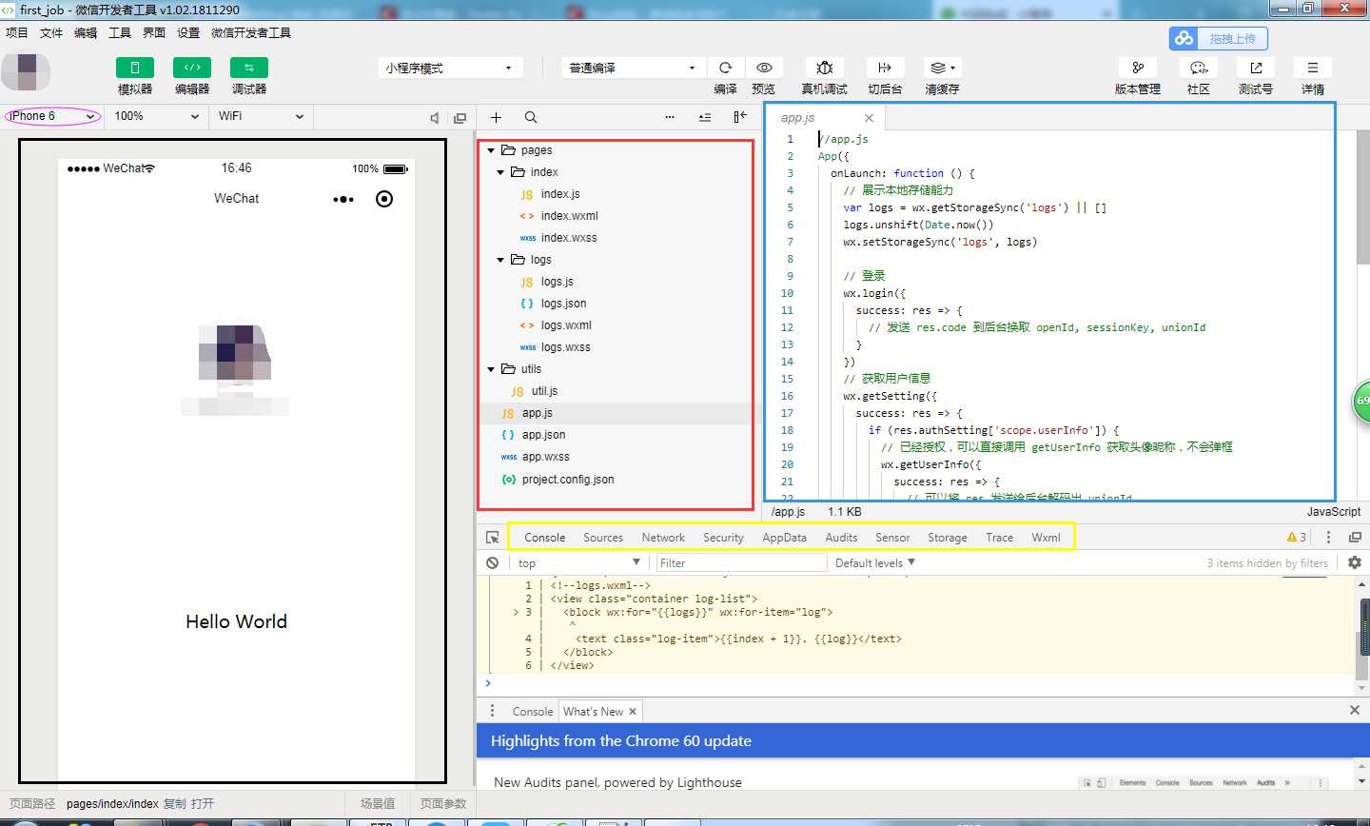Viewport: 1370px width, 826px height.
Task: Open preview with the eye icon
Action: click(x=763, y=68)
